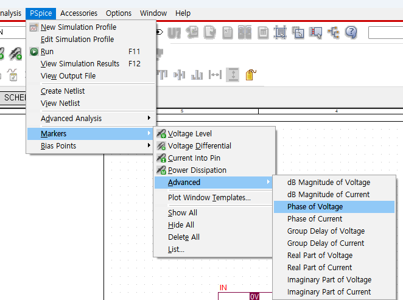Click the Bill of Materials icon
The height and width of the screenshot is (300, 403).
(x=263, y=33)
